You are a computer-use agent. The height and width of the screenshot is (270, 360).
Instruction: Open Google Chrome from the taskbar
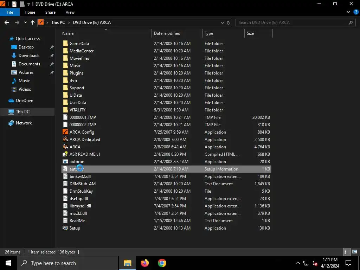(x=162, y=263)
